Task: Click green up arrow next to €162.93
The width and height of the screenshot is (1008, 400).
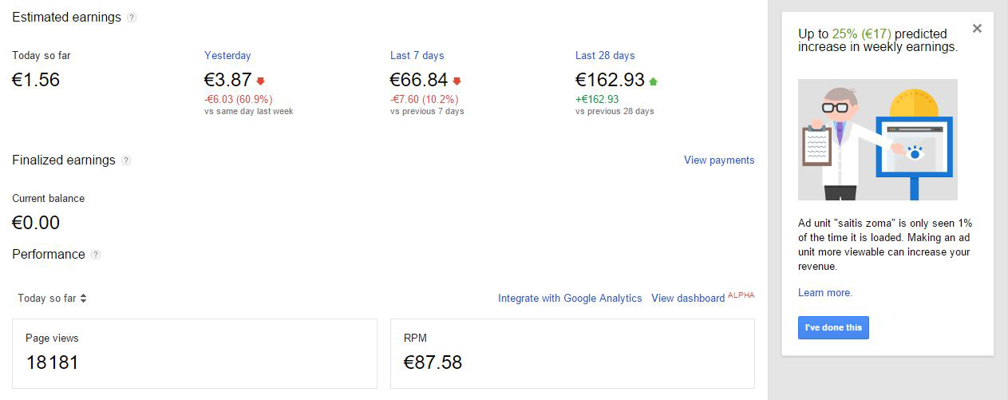Action: (x=653, y=81)
